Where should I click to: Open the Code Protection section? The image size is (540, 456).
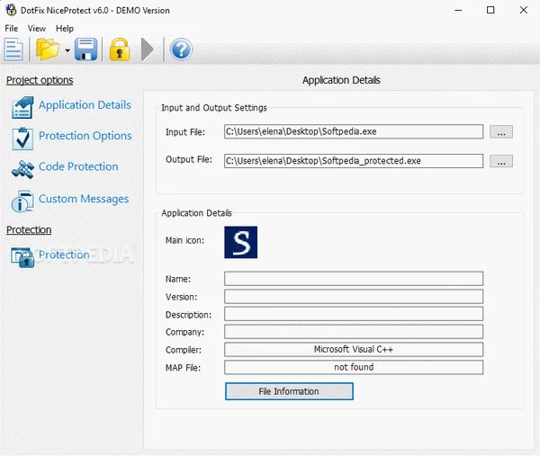pyautogui.click(x=78, y=166)
